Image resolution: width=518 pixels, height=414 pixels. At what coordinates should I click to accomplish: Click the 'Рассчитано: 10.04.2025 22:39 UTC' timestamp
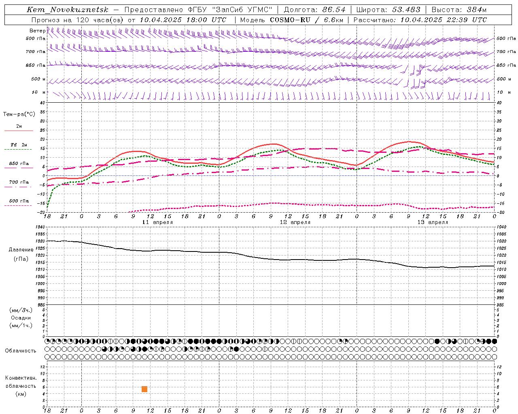pyautogui.click(x=420, y=20)
